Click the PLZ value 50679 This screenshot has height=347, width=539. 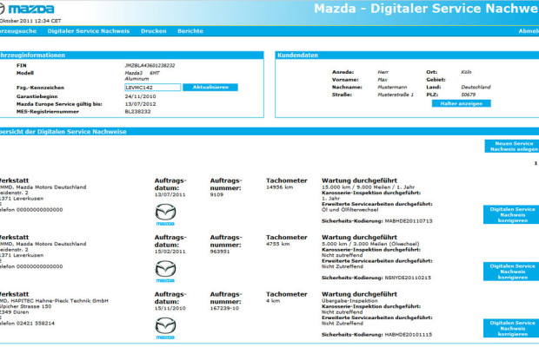point(469,95)
